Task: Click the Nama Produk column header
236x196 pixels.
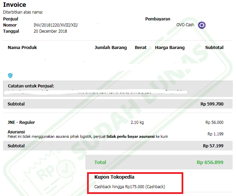Action: tap(22, 47)
